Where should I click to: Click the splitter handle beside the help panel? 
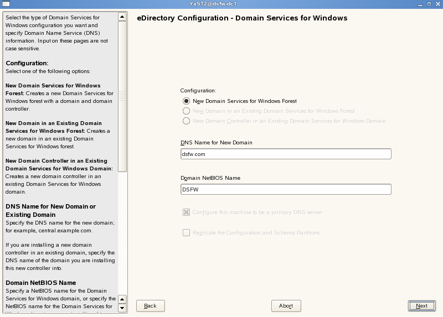point(123,96)
